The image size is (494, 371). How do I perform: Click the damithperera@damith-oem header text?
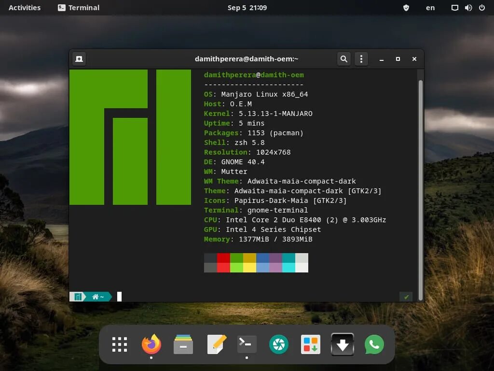click(254, 75)
